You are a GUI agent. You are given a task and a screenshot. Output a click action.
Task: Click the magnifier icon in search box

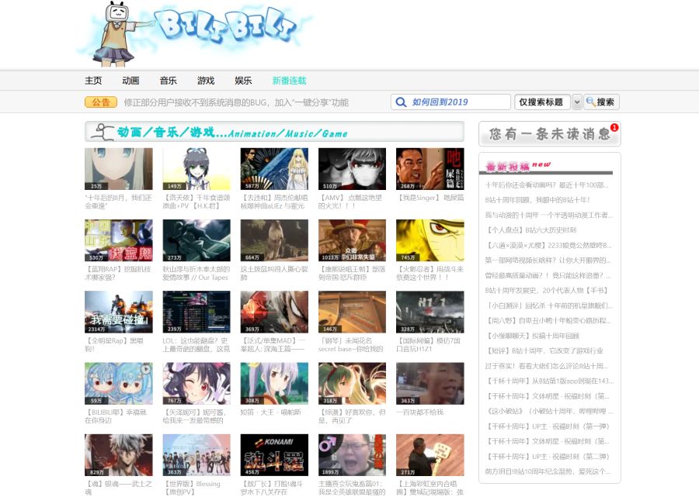coord(401,102)
